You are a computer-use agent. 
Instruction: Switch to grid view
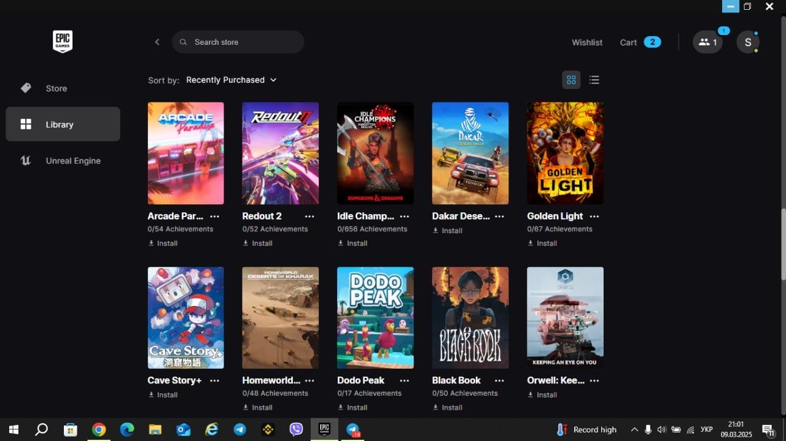pyautogui.click(x=571, y=80)
